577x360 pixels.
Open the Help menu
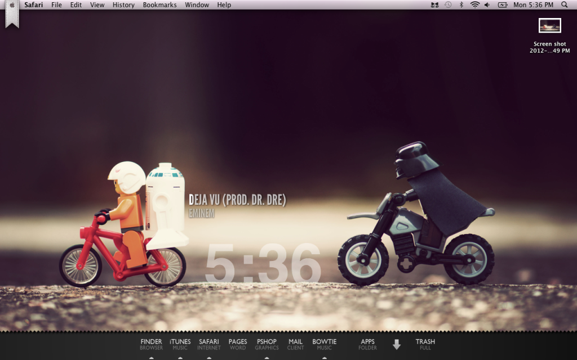point(224,4)
